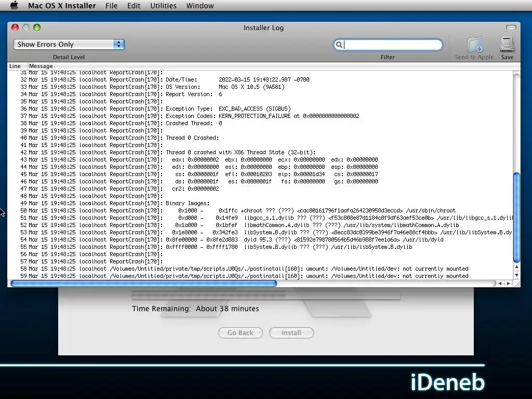Click the magnifier icon in the filter field
The image size is (532, 399).
339,45
